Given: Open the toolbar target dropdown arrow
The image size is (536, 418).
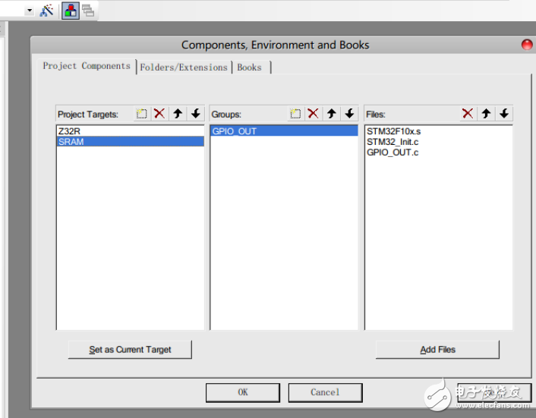Looking at the screenshot, I should [30, 11].
